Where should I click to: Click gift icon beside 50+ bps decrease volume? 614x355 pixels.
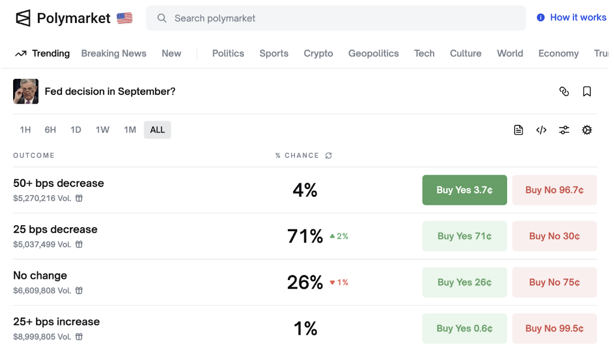[79, 198]
